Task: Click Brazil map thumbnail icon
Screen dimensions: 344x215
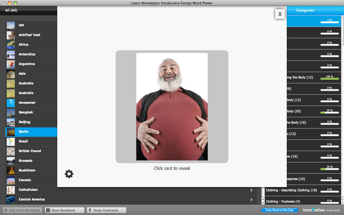Action: point(11,141)
